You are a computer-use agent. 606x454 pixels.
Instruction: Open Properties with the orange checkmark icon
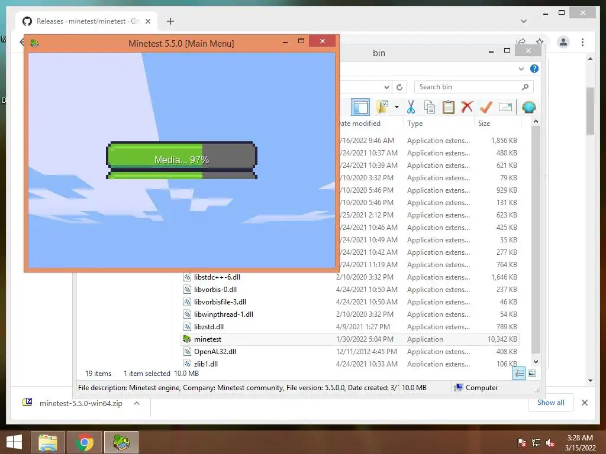[486, 107]
